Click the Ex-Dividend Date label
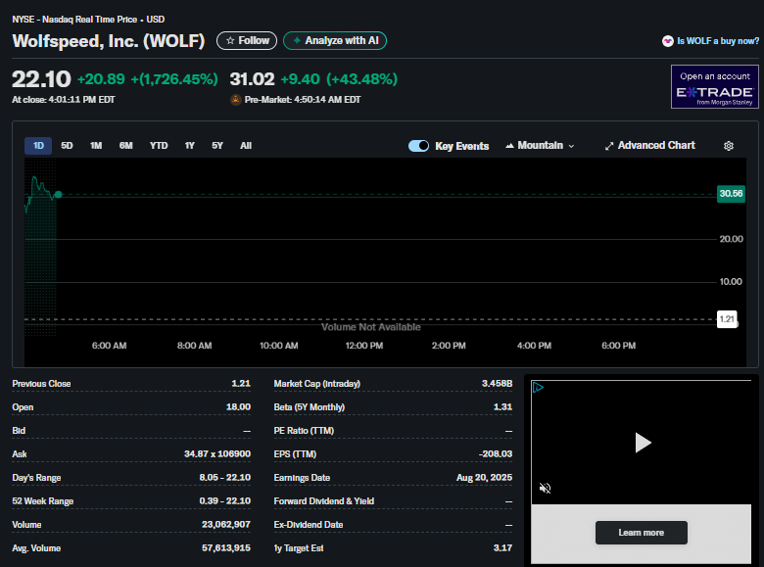The height and width of the screenshot is (567, 764). pyautogui.click(x=309, y=525)
